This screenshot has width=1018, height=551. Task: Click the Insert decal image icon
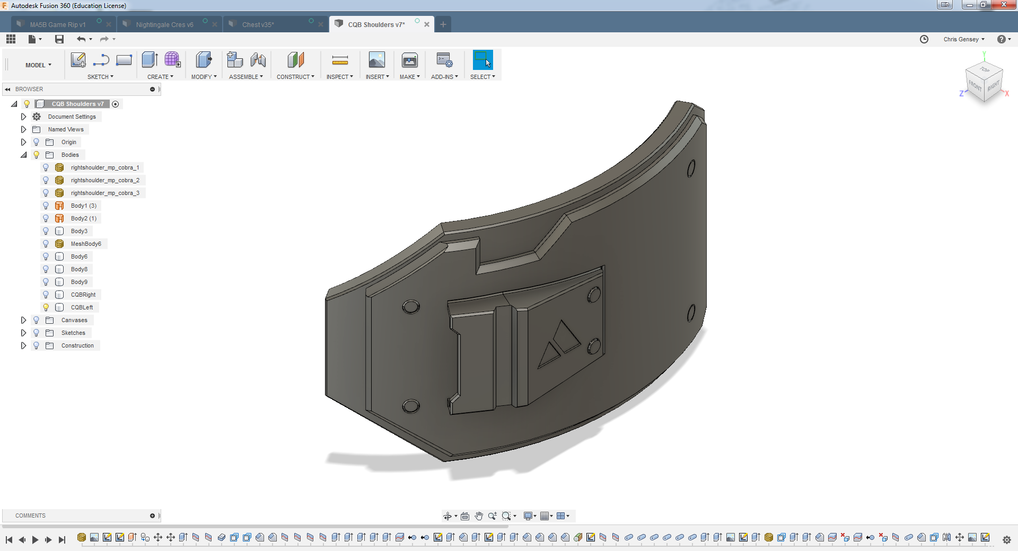click(377, 60)
